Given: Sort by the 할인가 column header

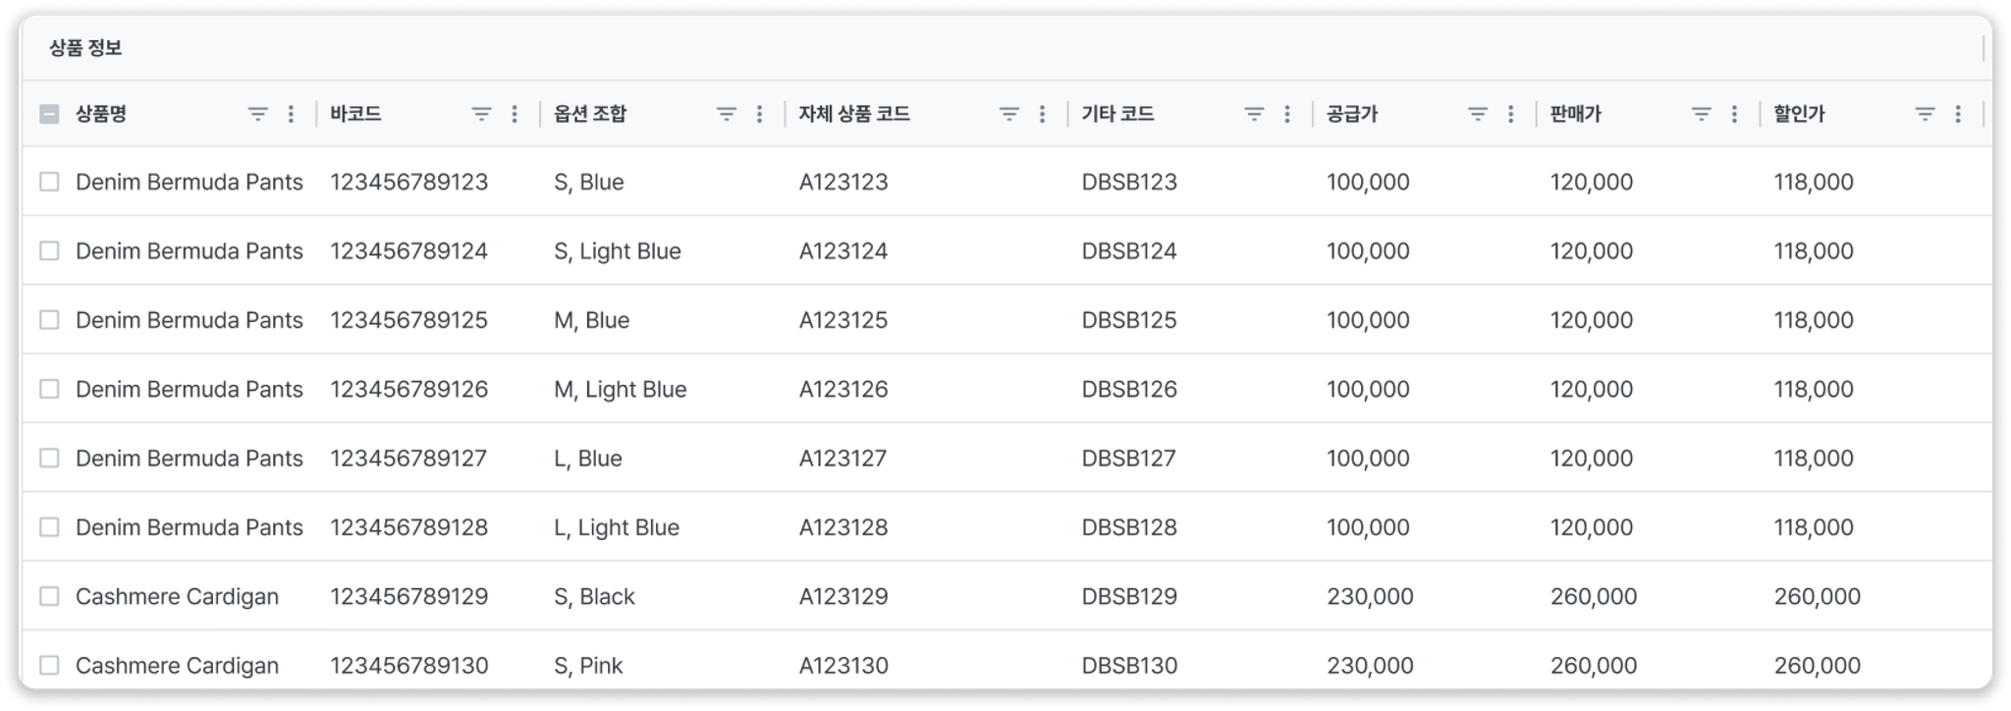Looking at the screenshot, I should click(1799, 114).
